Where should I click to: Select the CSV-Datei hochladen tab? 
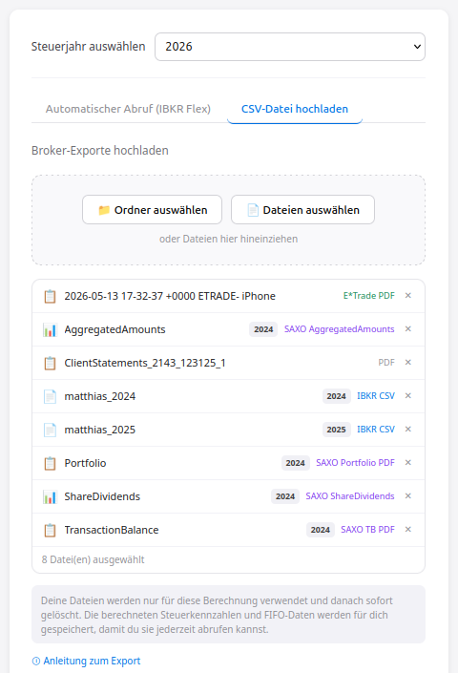click(295, 109)
